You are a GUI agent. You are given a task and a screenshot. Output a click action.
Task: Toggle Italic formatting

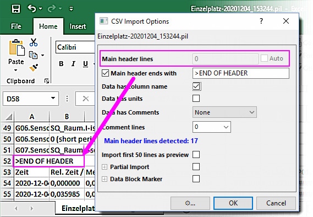pyautogui.click(x=74, y=64)
